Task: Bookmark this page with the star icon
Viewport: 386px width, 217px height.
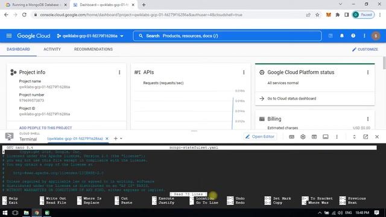Action: pos(317,14)
